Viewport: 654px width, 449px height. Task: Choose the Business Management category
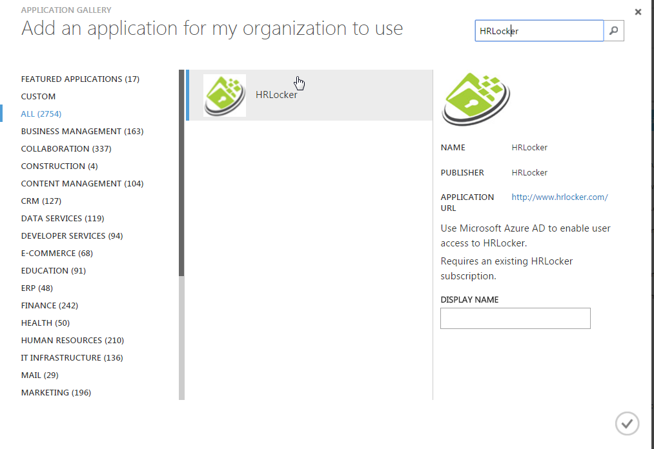point(82,132)
